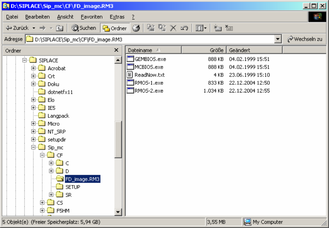Click the Wechseln zu button
The image size is (329, 228).
(305, 39)
